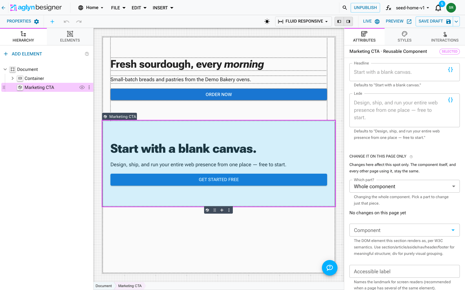Toggle the right panel layout button
Image resolution: width=465 pixels, height=290 pixels.
(348, 22)
